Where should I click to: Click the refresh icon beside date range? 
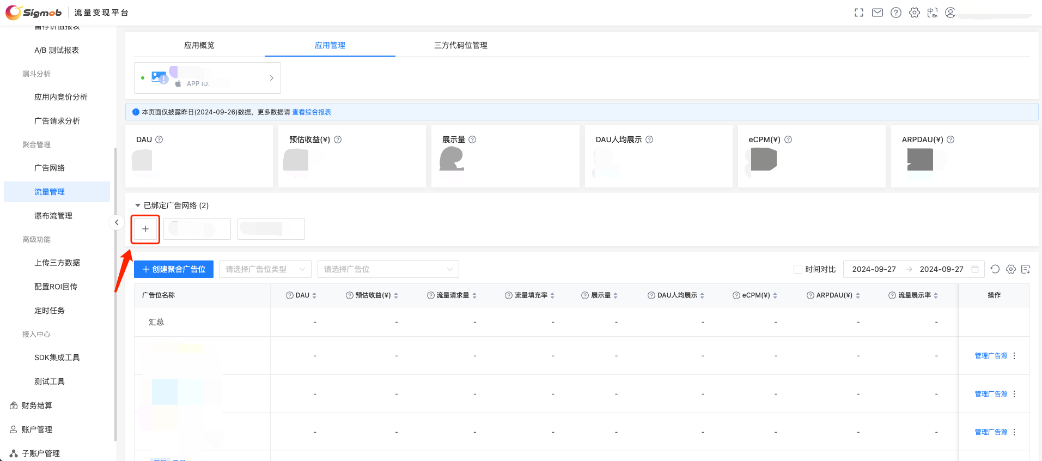coord(995,269)
